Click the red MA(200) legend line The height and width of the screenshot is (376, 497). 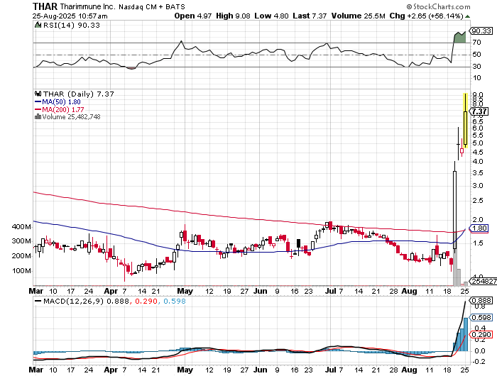[36, 109]
